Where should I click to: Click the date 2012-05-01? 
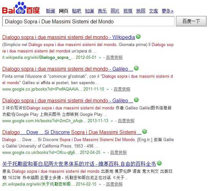(x=86, y=58)
